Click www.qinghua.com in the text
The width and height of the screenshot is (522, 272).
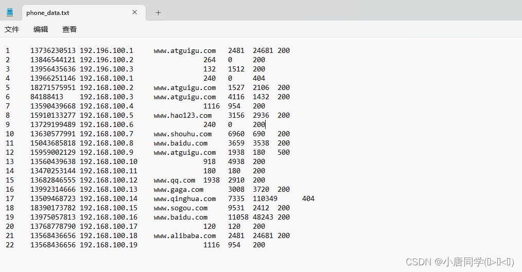(184, 198)
